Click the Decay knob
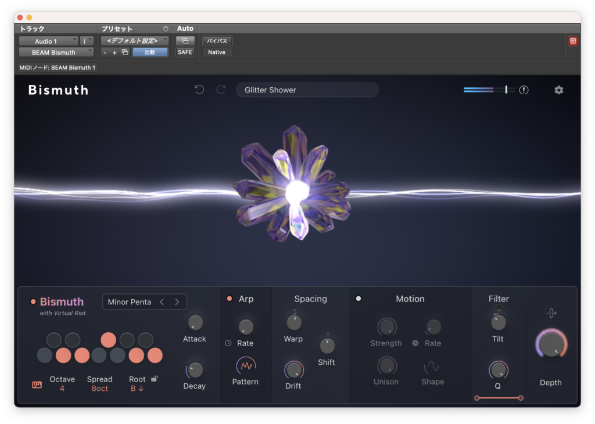 coord(195,370)
